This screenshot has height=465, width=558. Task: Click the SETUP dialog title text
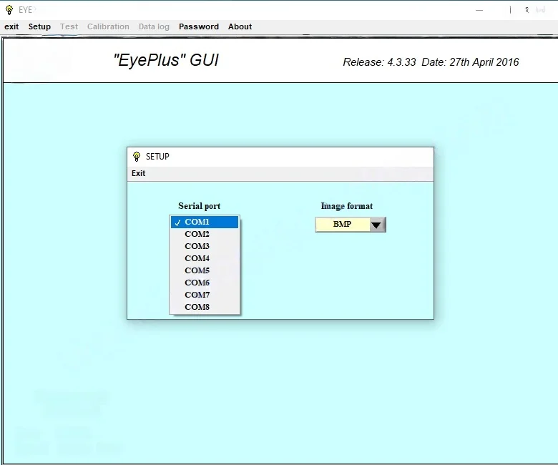(x=157, y=157)
